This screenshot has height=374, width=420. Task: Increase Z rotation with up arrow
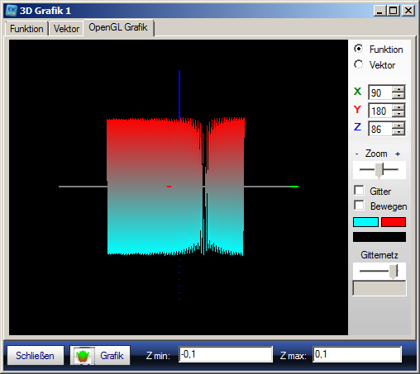tap(399, 125)
